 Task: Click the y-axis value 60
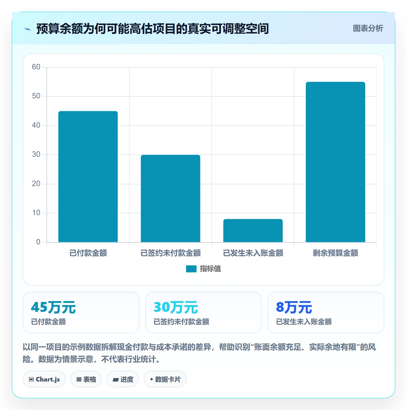36,67
